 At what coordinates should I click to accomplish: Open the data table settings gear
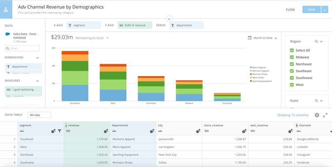click(317, 115)
